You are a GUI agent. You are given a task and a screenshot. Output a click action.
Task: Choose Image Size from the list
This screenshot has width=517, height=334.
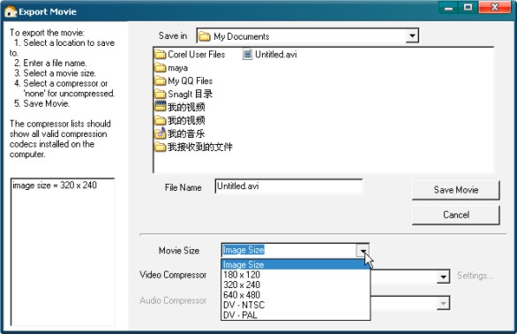296,264
